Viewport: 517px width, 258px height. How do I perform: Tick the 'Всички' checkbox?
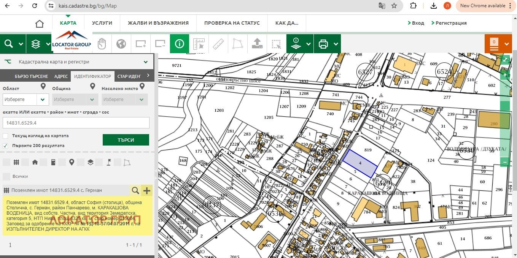click(6, 176)
